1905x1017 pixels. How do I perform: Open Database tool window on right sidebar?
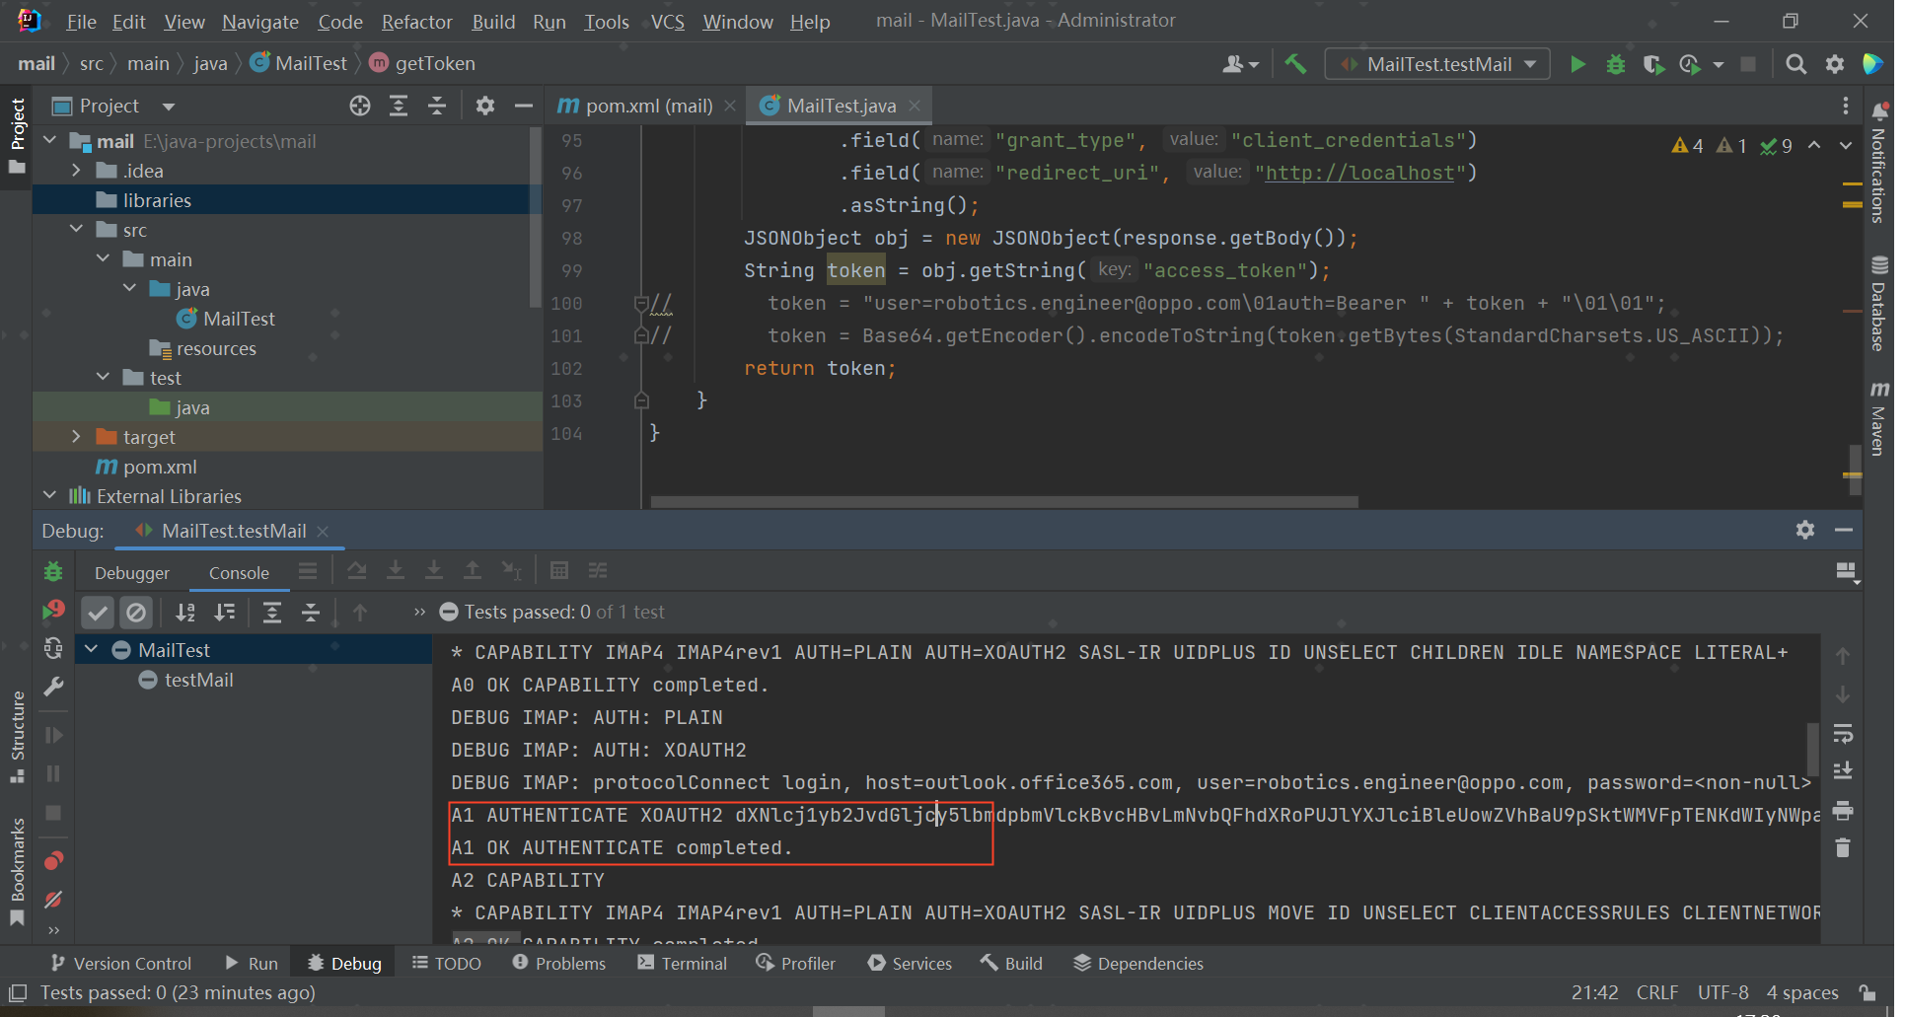[x=1879, y=303]
